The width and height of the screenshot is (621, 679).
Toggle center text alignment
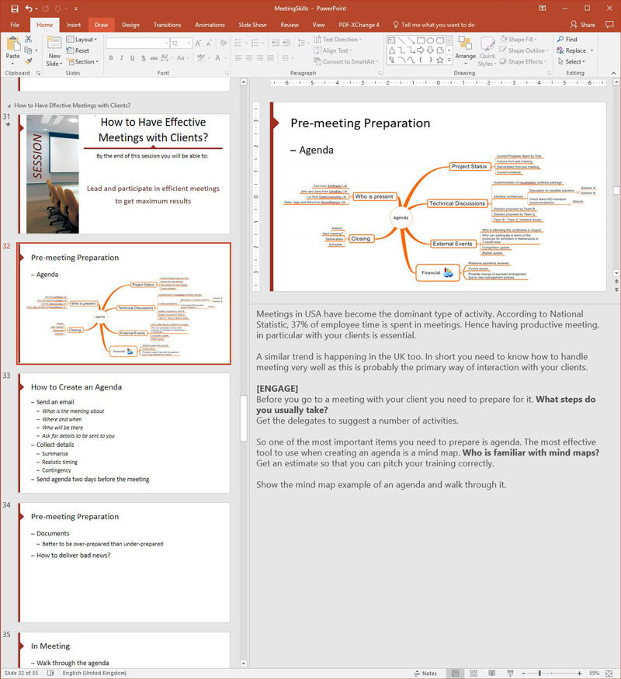point(248,57)
